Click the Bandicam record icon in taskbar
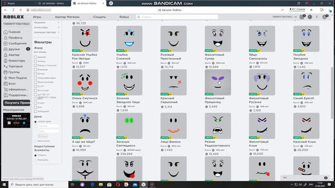Screen dimensions: 335x188 pos(152,184)
